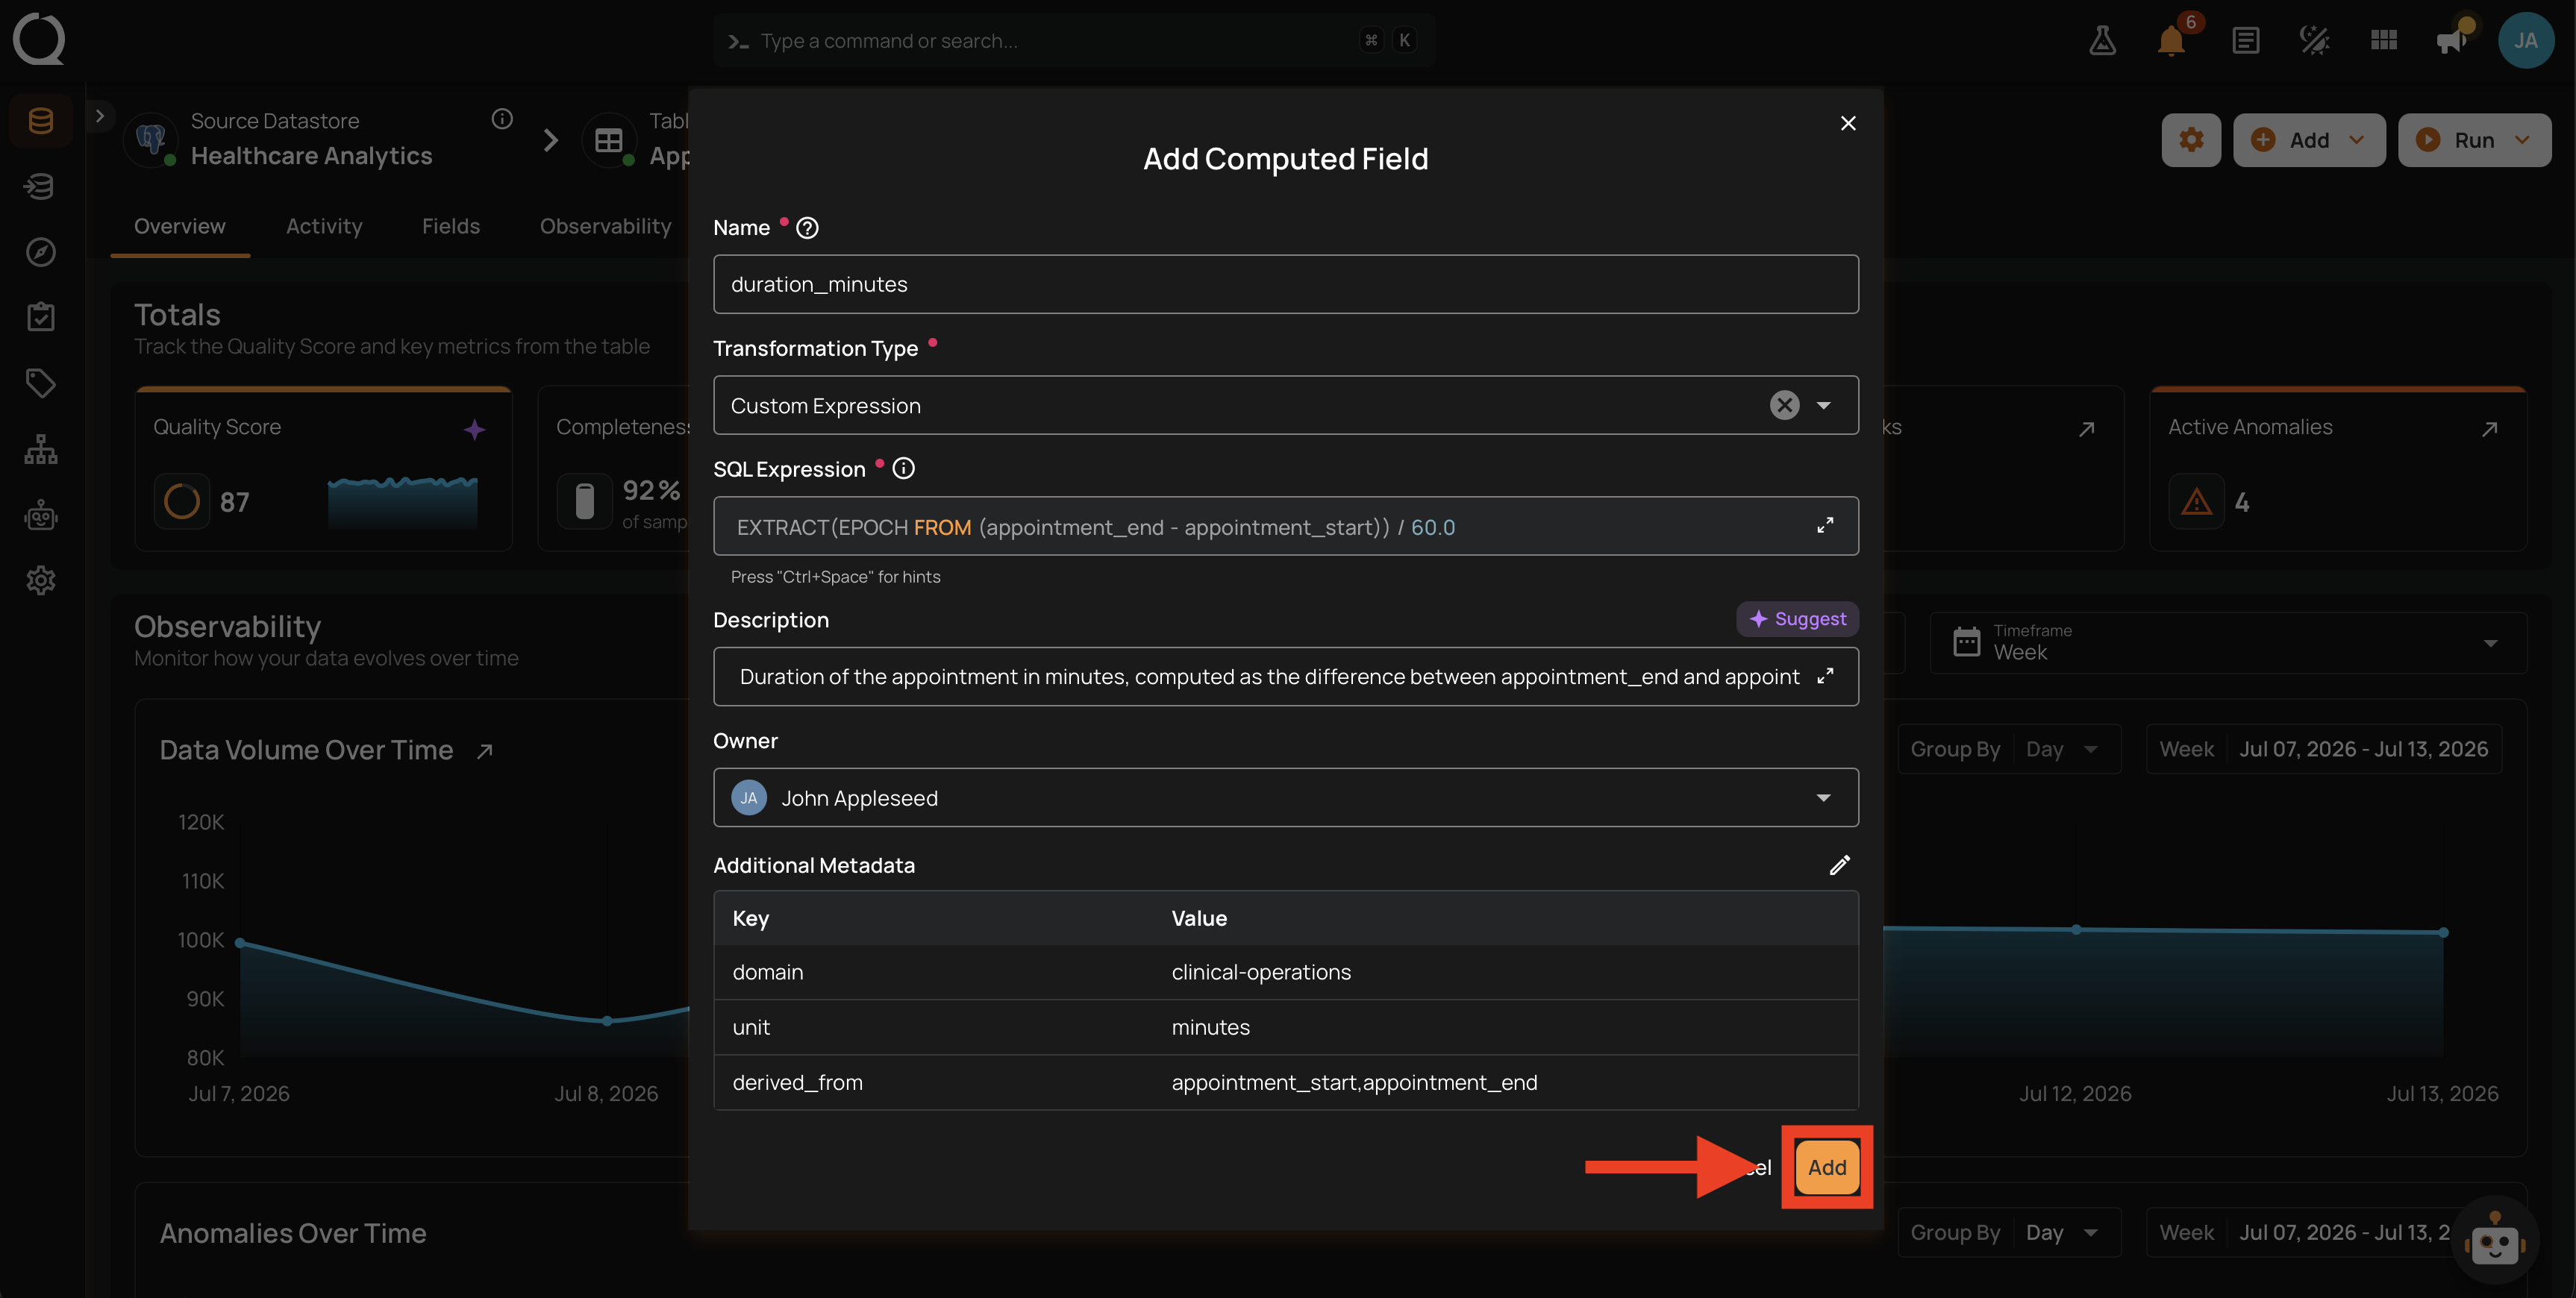Open the Owner John Appleseed dropdown
Image resolution: width=2576 pixels, height=1298 pixels.
pos(1286,797)
